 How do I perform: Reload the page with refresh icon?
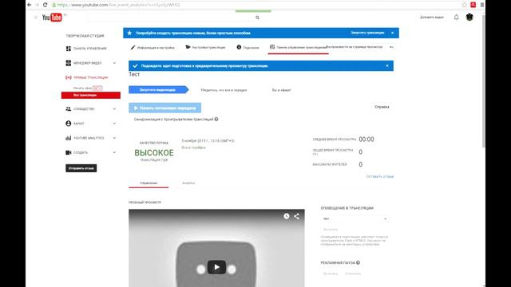[x=46, y=5]
